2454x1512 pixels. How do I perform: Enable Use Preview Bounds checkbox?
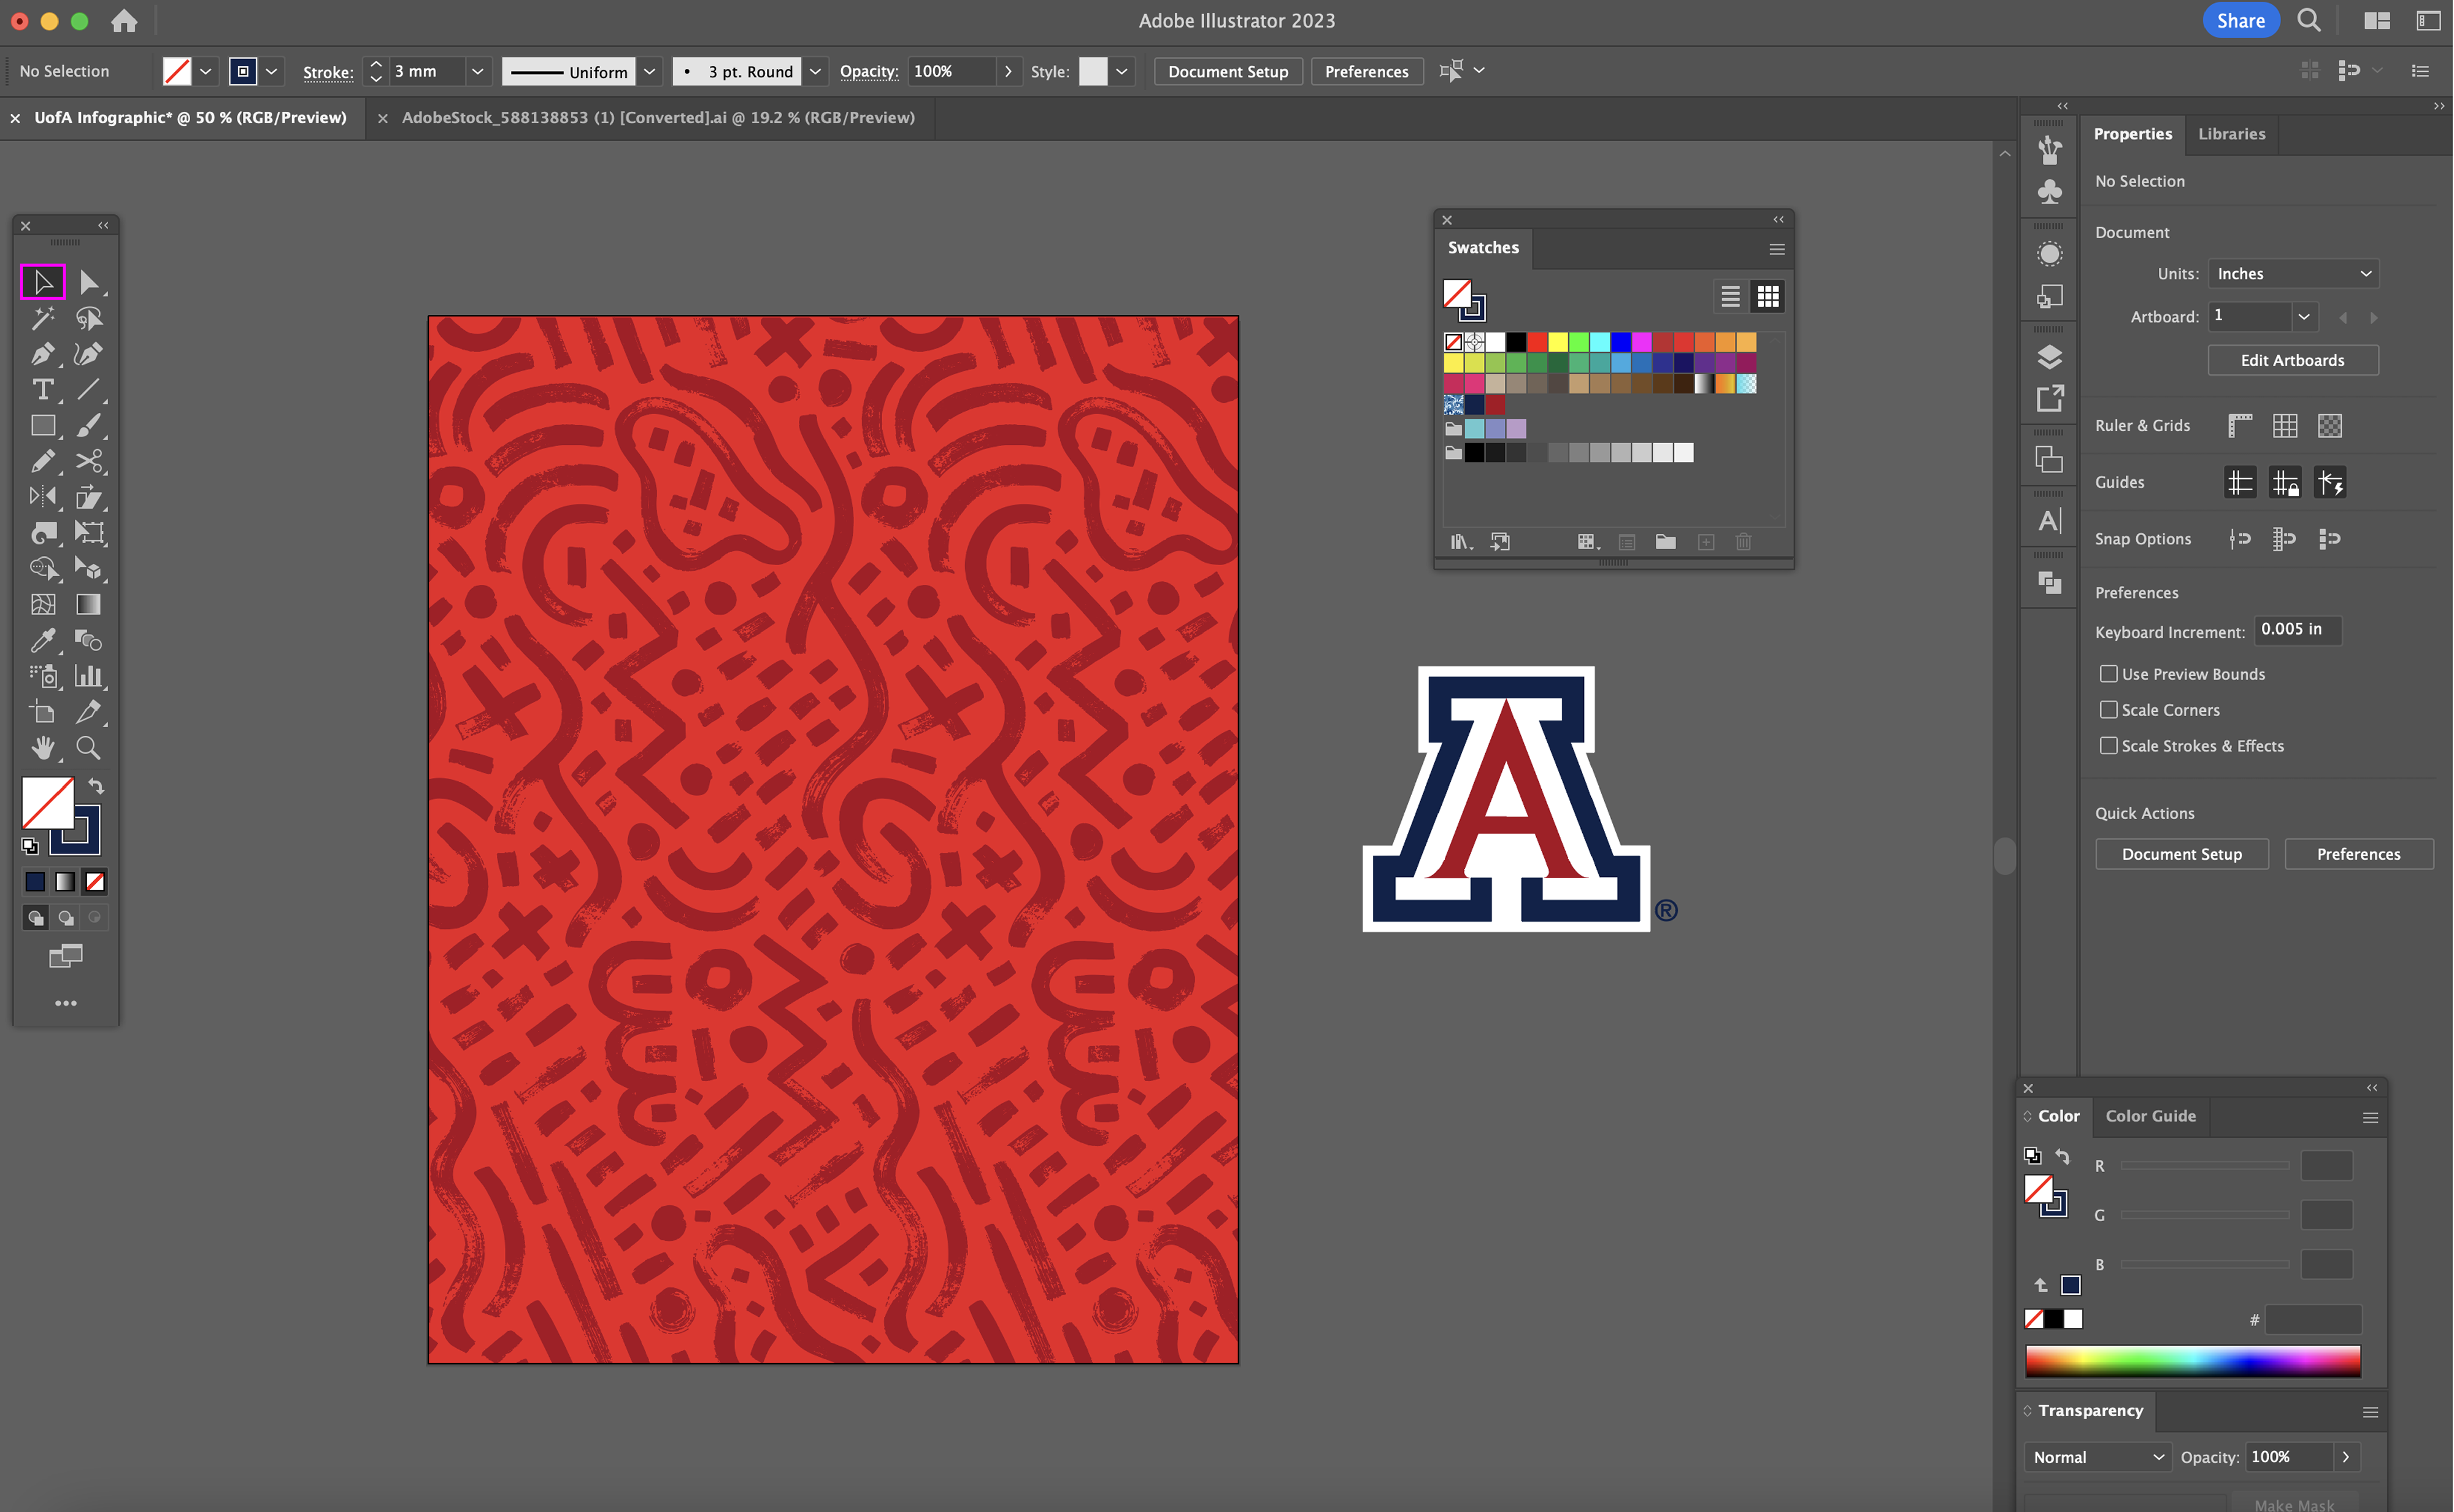[x=2108, y=674]
